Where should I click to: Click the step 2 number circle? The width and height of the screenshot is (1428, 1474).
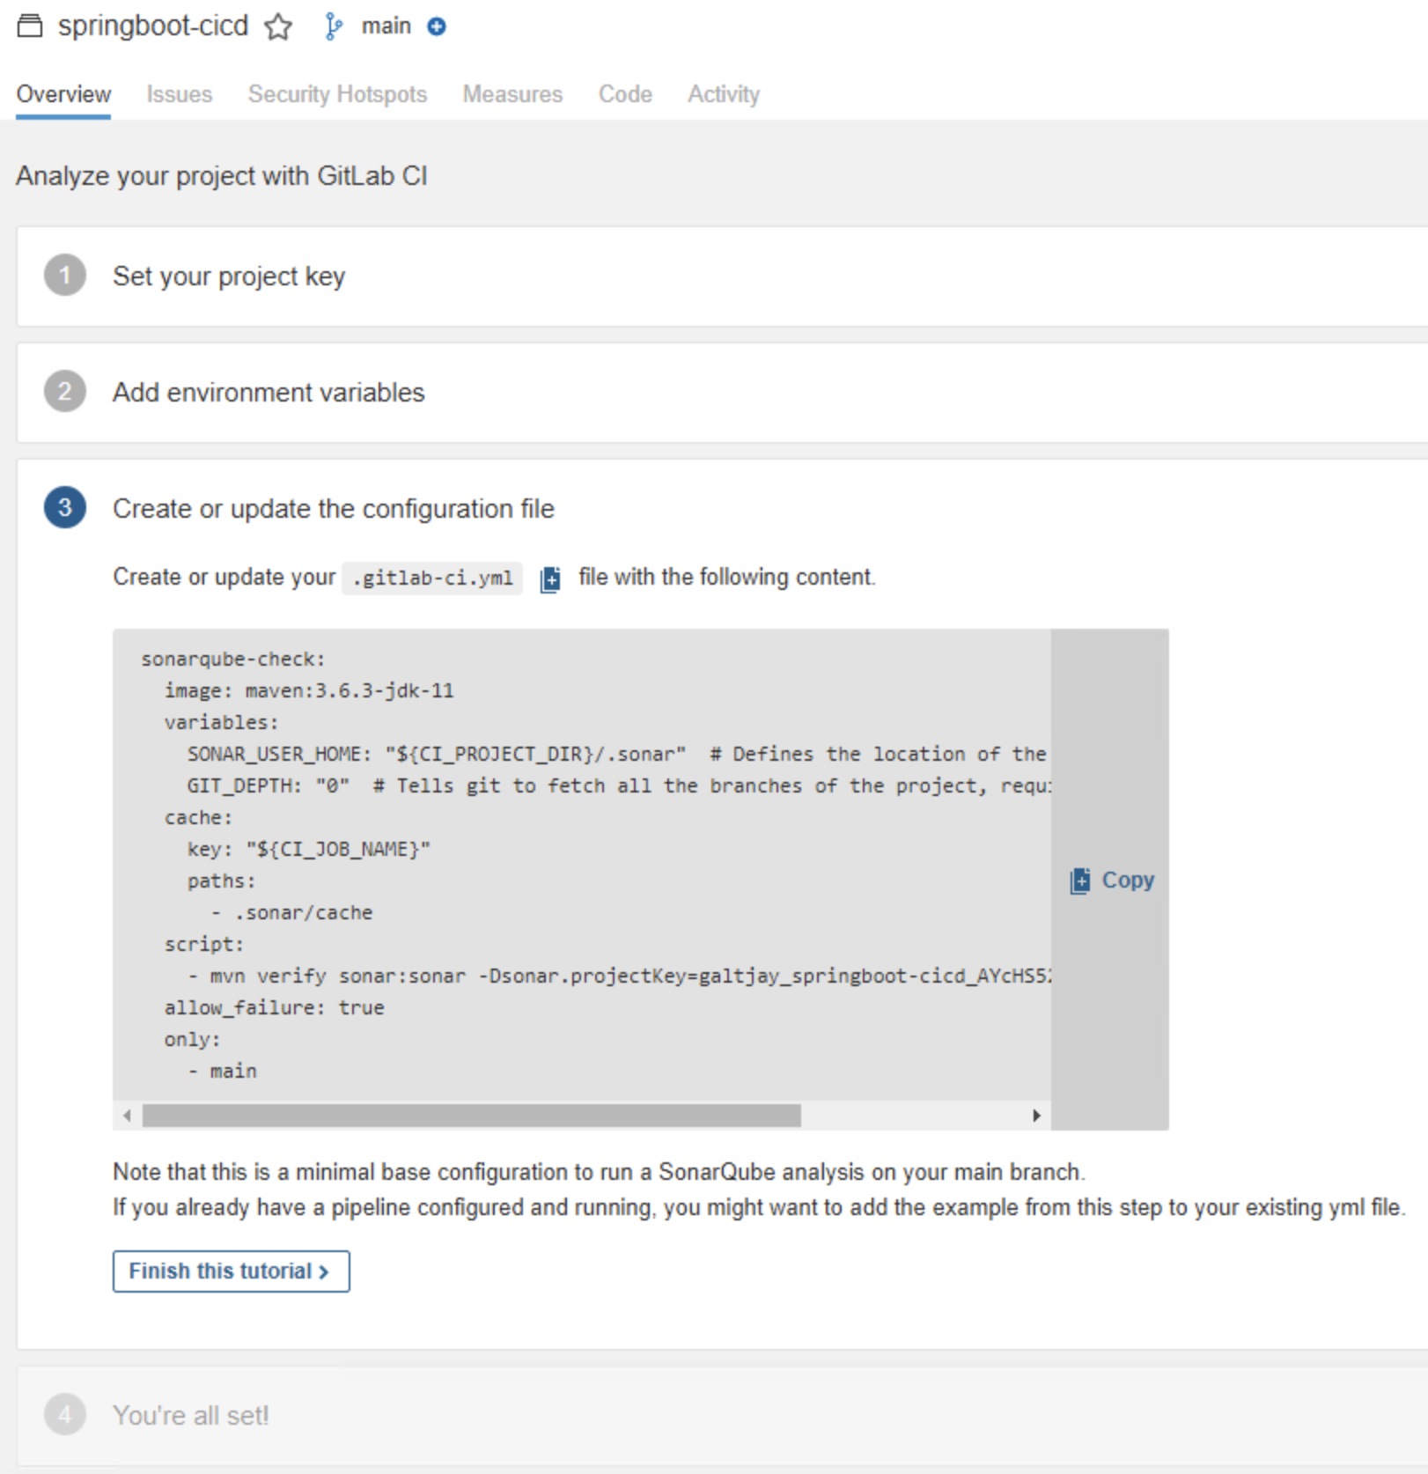pyautogui.click(x=65, y=392)
